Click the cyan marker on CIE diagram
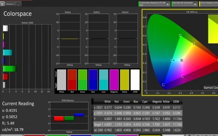This screenshot has width=218, height=136. [172, 60]
